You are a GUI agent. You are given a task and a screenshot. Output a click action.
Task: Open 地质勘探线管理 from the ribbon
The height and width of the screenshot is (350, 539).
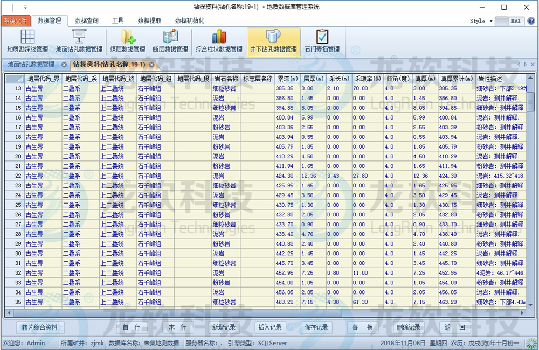(x=28, y=40)
